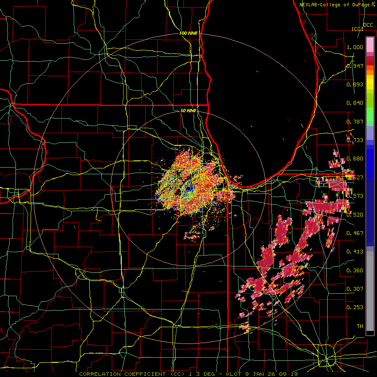Select the 0.520 legend value
The width and height of the screenshot is (377, 377).
[x=355, y=215]
